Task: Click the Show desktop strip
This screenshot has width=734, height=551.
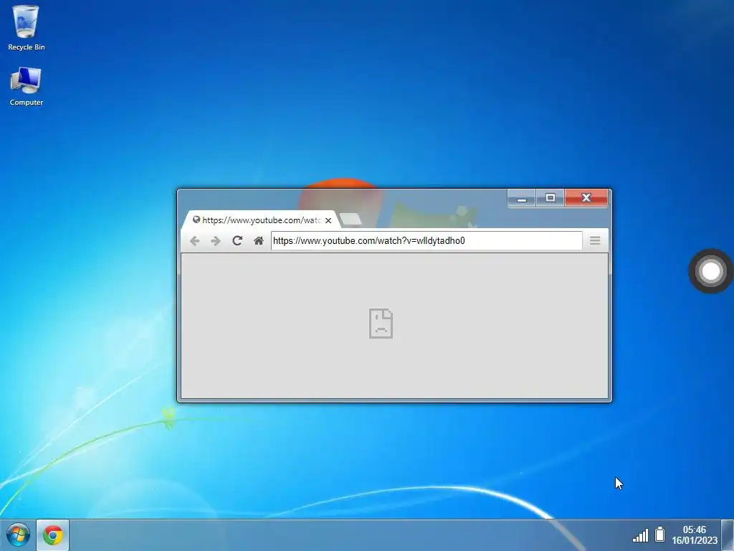Action: pos(728,535)
